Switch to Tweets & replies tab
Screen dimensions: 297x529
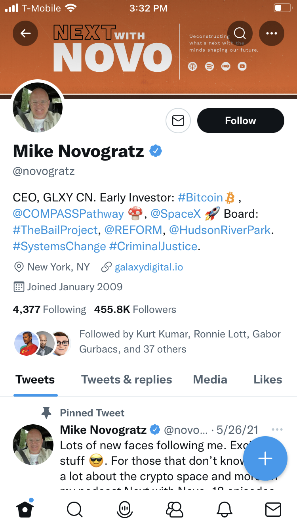coord(127,380)
